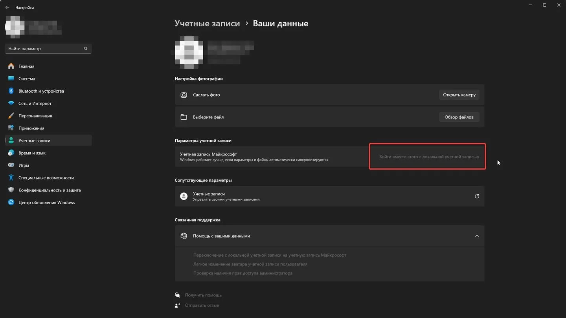
Task: Open the Главная settings page
Action: tap(48, 66)
